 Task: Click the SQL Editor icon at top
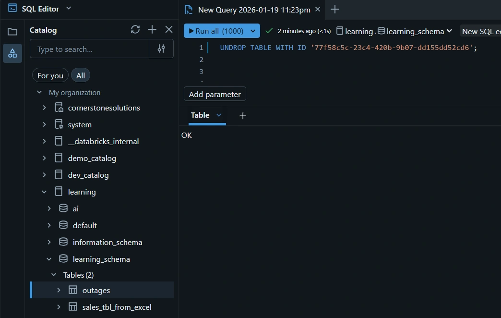coord(12,8)
